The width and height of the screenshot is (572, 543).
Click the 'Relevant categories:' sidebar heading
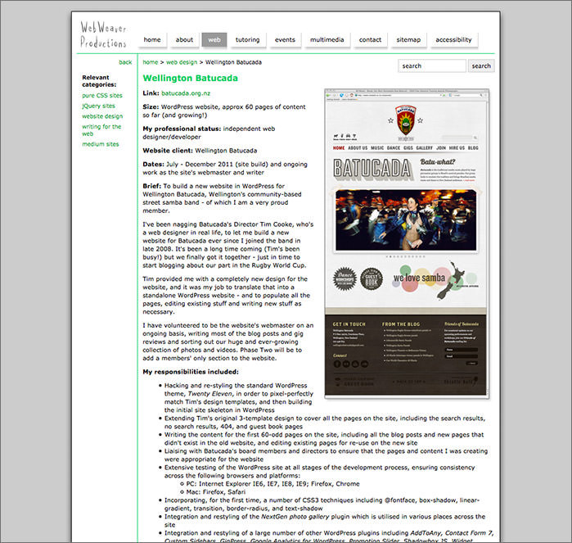[99, 81]
